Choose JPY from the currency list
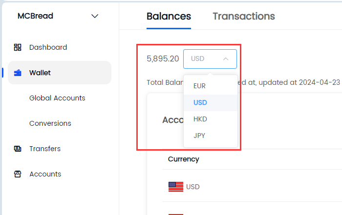This screenshot has height=215, width=342. tap(199, 136)
